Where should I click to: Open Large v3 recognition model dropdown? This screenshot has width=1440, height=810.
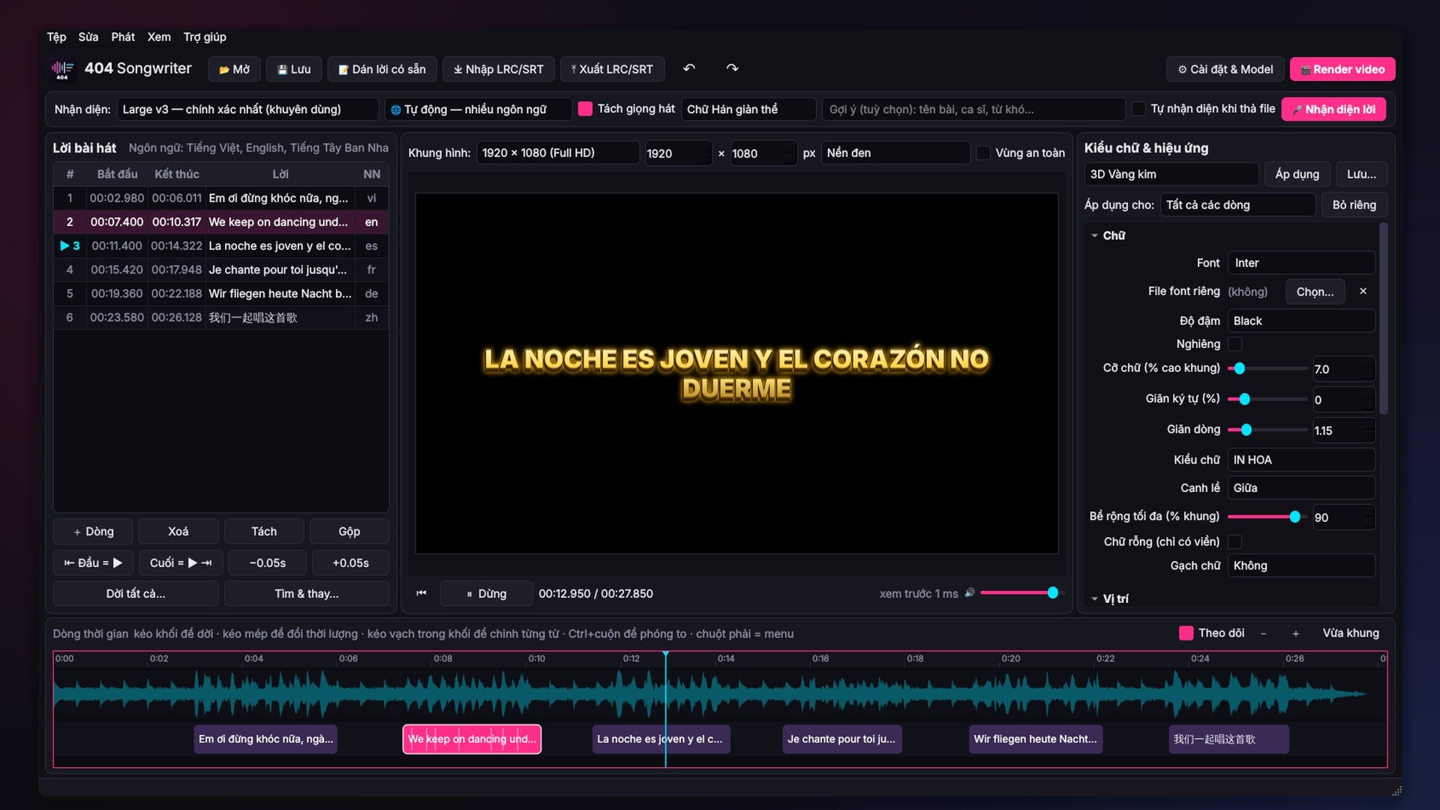point(247,109)
